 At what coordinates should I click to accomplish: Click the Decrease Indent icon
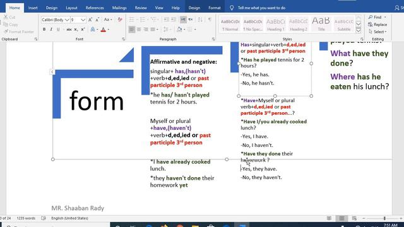167,20
